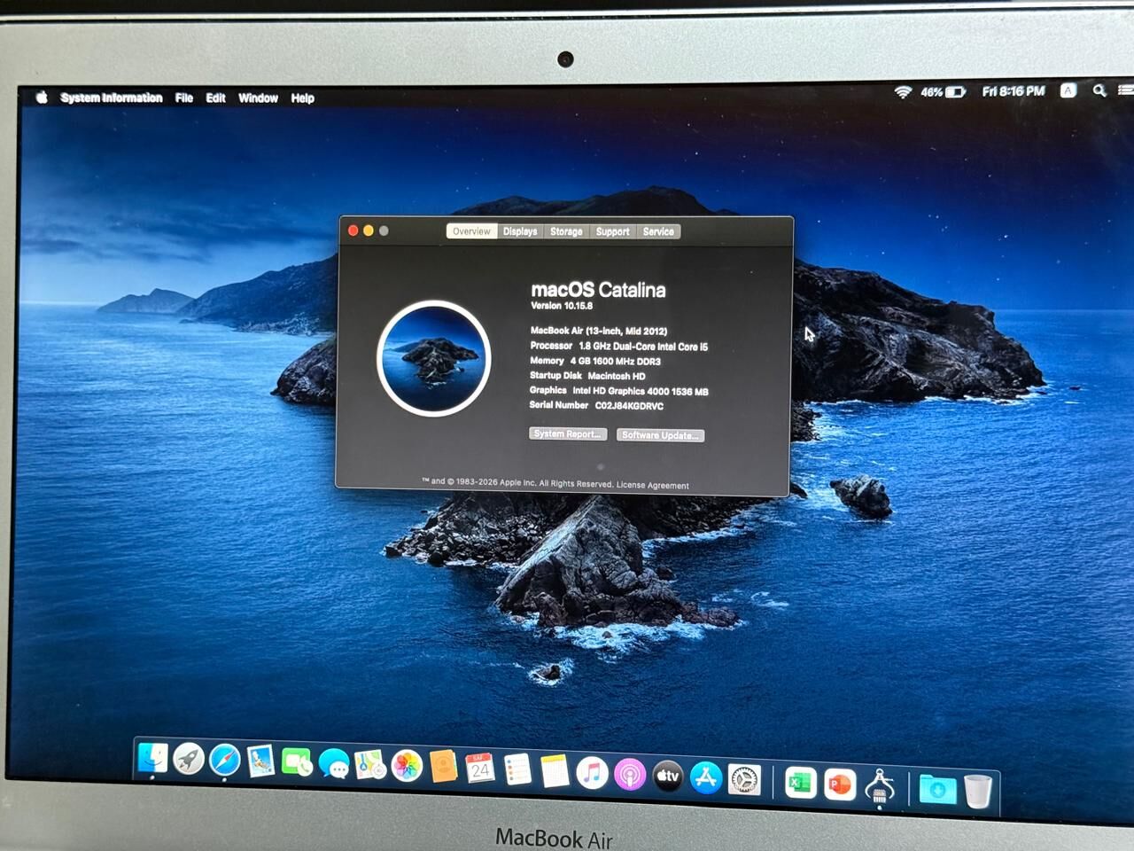Click the Wi-Fi status icon
Viewport: 1134px width, 851px height.
coord(902,91)
